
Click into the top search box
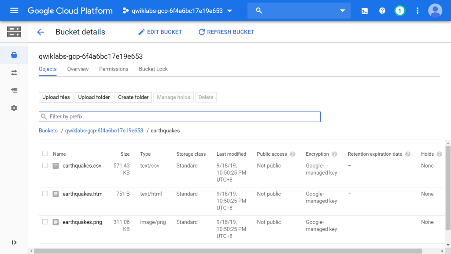click(x=299, y=11)
